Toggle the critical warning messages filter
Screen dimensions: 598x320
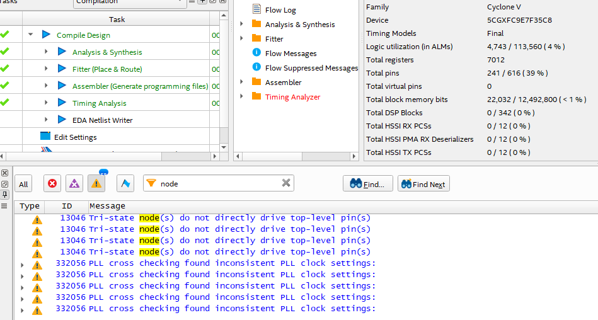click(x=74, y=184)
